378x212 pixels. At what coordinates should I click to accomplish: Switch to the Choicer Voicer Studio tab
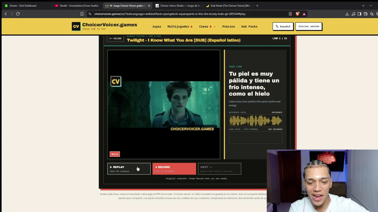pos(178,6)
